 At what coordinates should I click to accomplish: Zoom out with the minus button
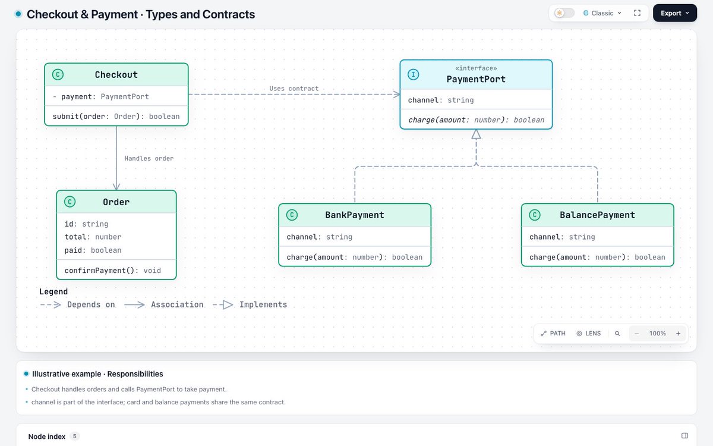pos(637,334)
